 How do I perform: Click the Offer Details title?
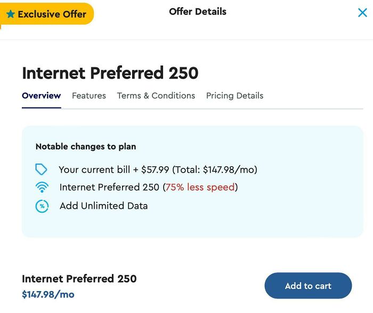198,12
